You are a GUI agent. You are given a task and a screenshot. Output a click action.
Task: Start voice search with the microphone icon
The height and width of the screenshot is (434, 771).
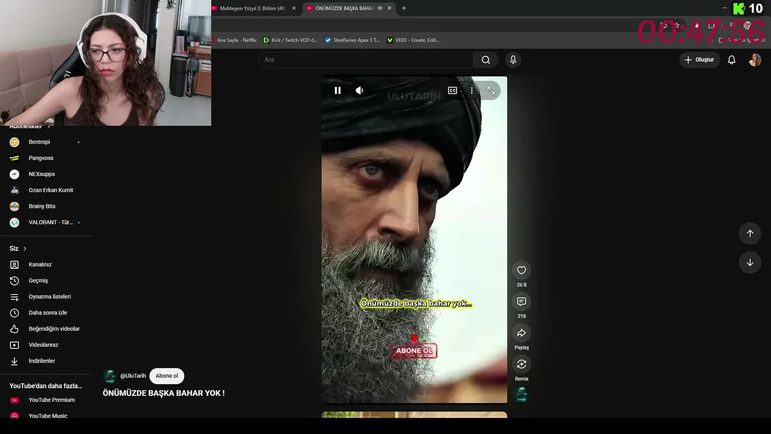(x=513, y=60)
